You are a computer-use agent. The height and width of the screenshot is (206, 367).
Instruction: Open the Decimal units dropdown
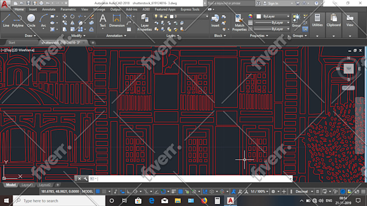[x=304, y=191]
